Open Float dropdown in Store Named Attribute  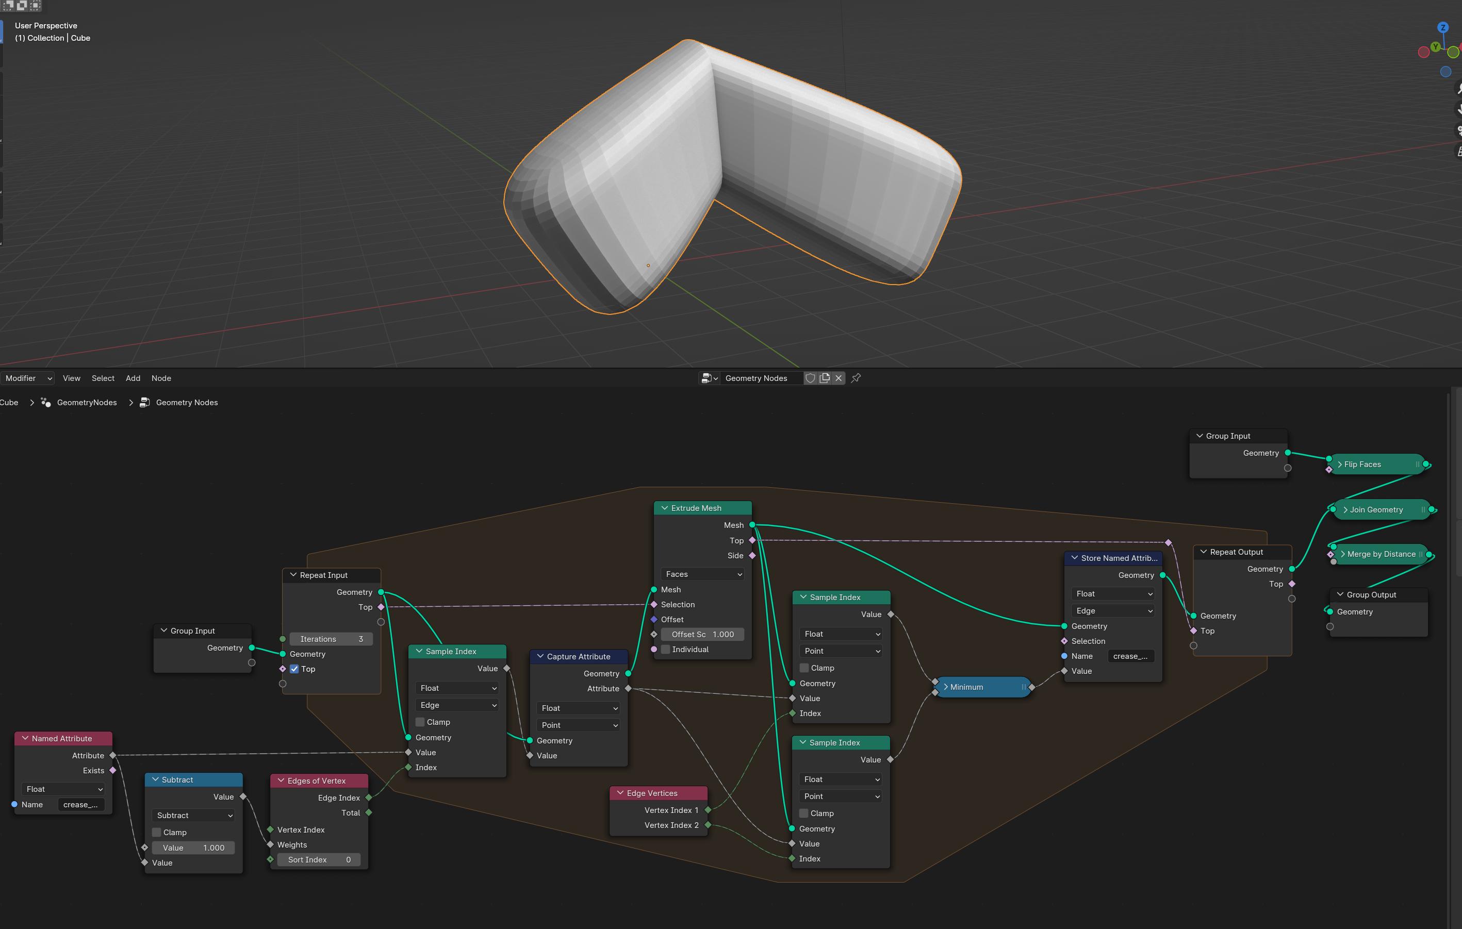[1113, 594]
